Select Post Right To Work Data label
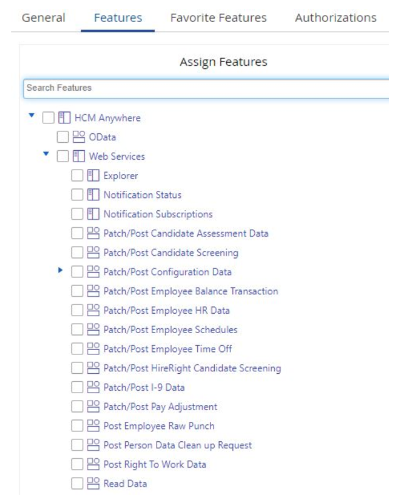 [155, 465]
